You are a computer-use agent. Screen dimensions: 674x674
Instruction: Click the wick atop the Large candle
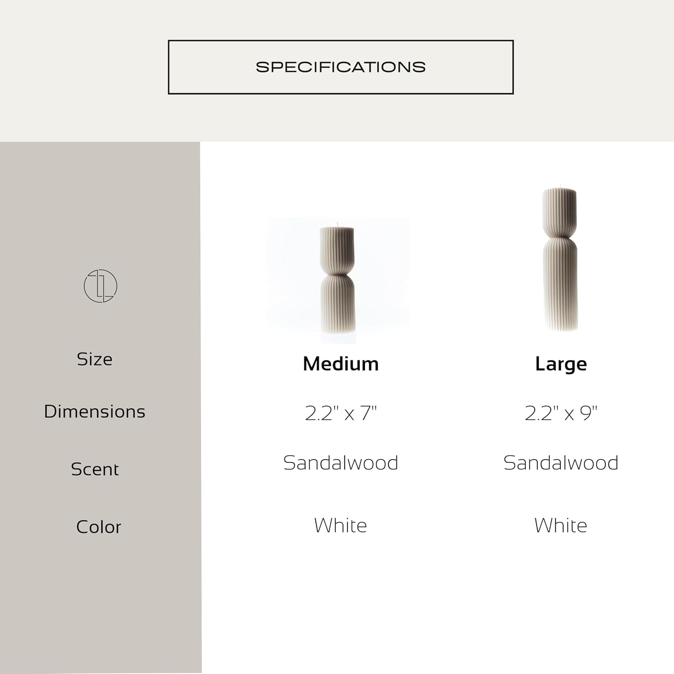560,186
